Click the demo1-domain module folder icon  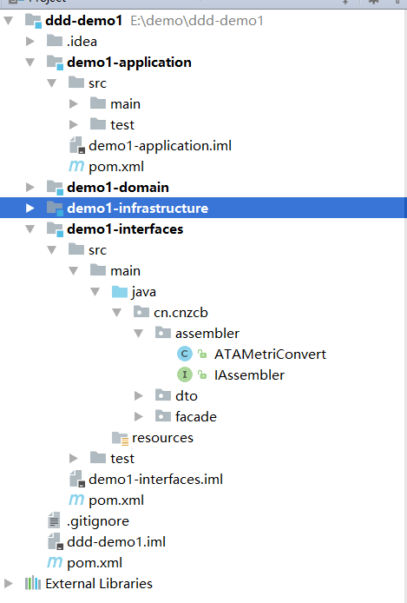pyautogui.click(x=55, y=188)
